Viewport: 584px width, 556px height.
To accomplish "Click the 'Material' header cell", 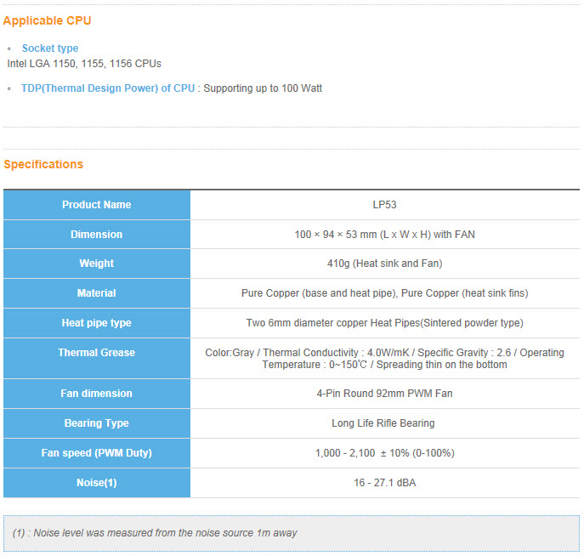I will tap(96, 293).
